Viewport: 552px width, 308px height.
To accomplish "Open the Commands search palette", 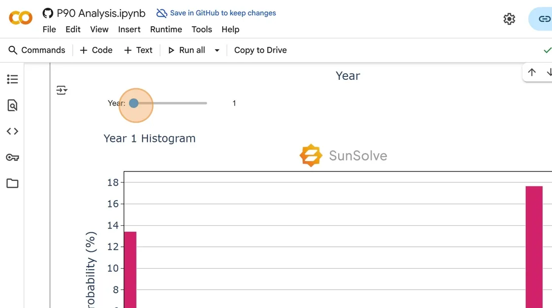I will point(37,50).
